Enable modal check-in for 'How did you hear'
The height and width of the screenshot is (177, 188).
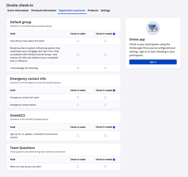point(106,41)
